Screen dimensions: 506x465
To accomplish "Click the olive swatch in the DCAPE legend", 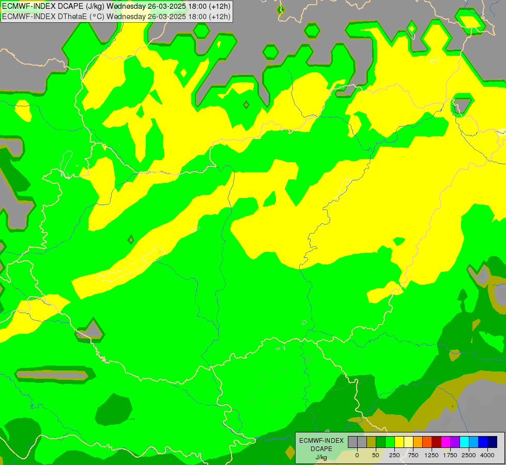I will [372, 442].
